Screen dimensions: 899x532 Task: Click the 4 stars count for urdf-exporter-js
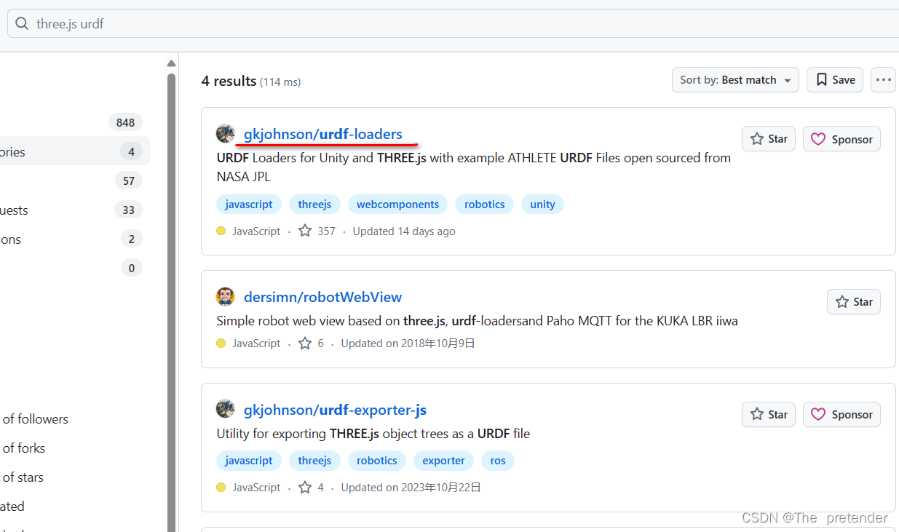[311, 487]
